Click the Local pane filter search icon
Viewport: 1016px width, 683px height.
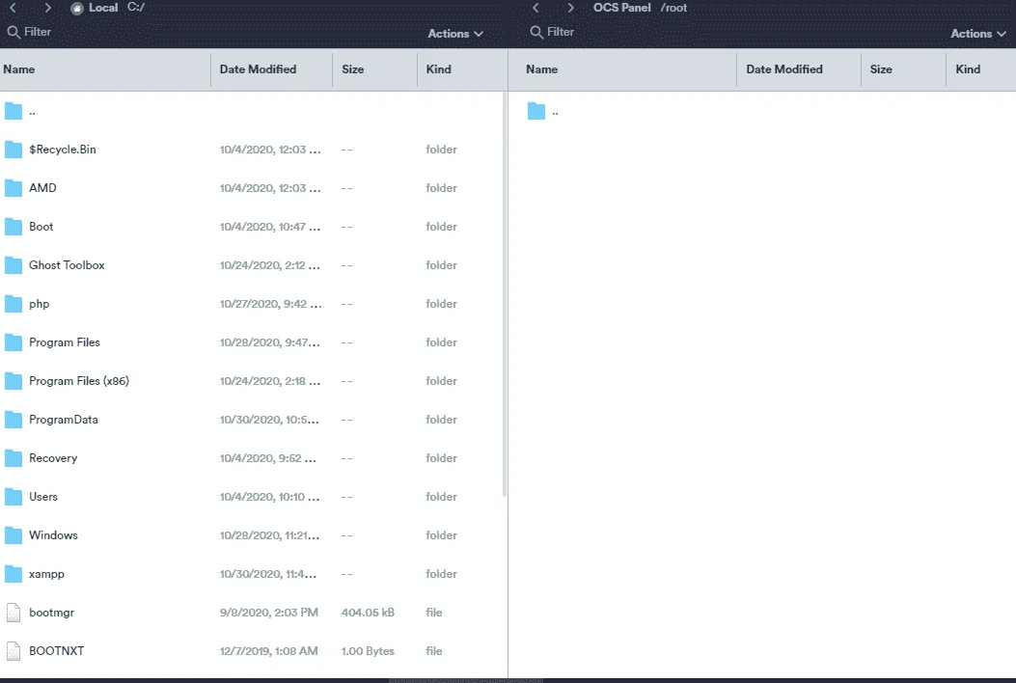coord(13,32)
